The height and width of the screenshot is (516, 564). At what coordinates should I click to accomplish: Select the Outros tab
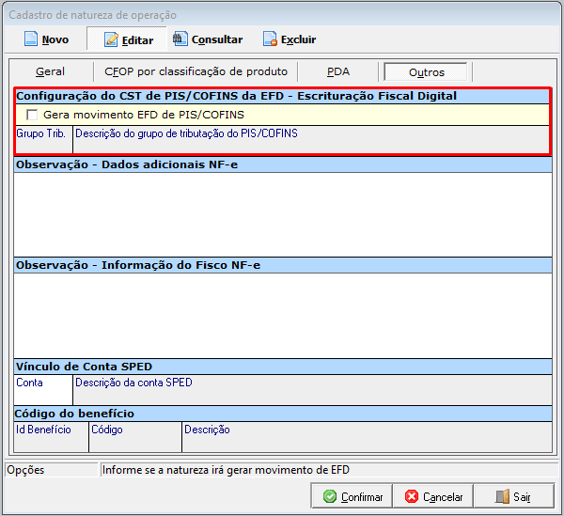point(426,71)
